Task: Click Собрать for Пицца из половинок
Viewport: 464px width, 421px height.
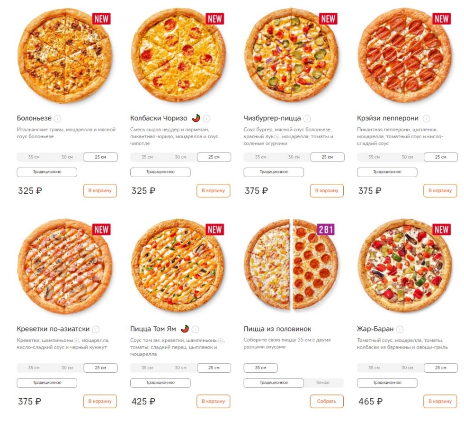Action: (x=326, y=401)
